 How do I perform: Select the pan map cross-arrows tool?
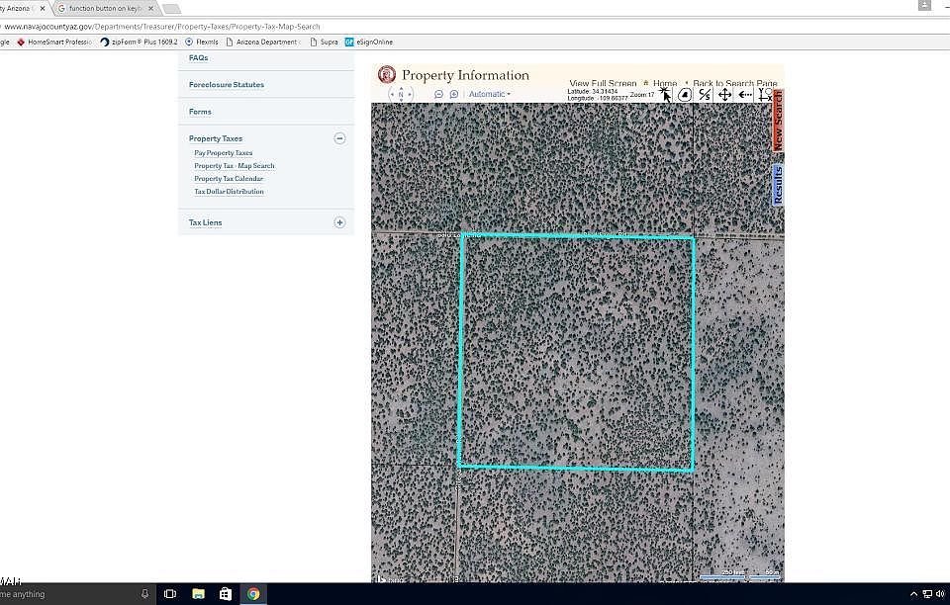724,95
